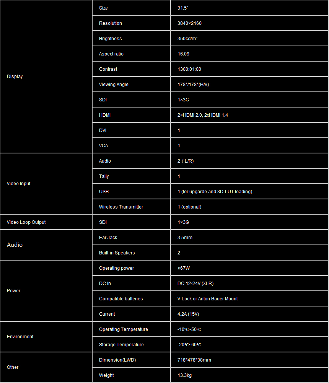This screenshot has width=329, height=383.
Task: Click the Ear Jack 3.5mm value
Action: (x=185, y=238)
